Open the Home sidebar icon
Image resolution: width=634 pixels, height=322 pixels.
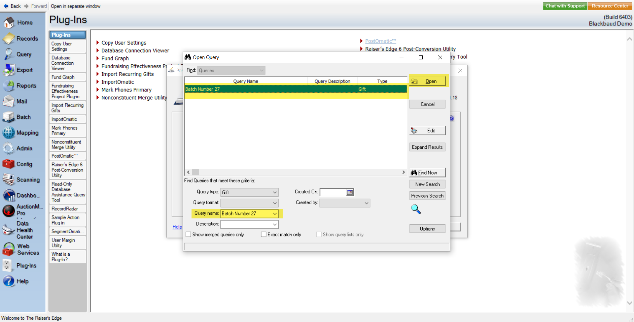pyautogui.click(x=9, y=22)
